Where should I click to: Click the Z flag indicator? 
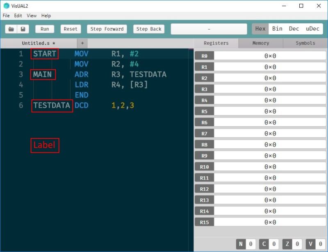pyautogui.click(x=288, y=243)
